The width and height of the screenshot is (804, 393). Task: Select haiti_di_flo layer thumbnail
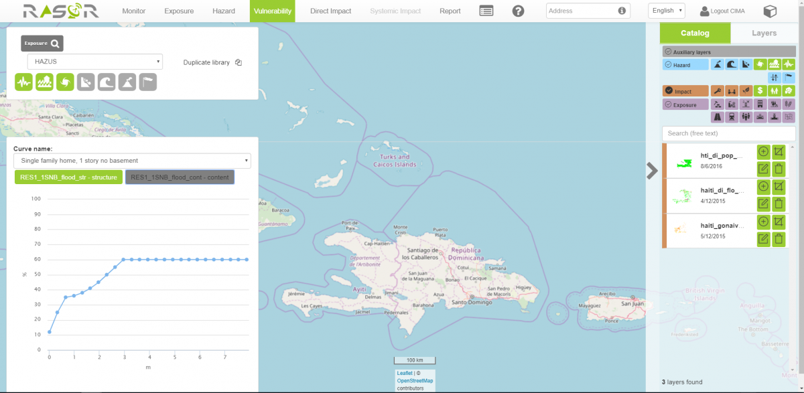(x=683, y=195)
